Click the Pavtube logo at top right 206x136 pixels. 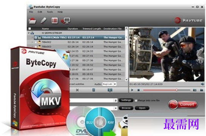188,20
